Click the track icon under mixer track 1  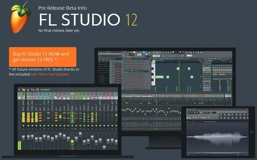28,98
